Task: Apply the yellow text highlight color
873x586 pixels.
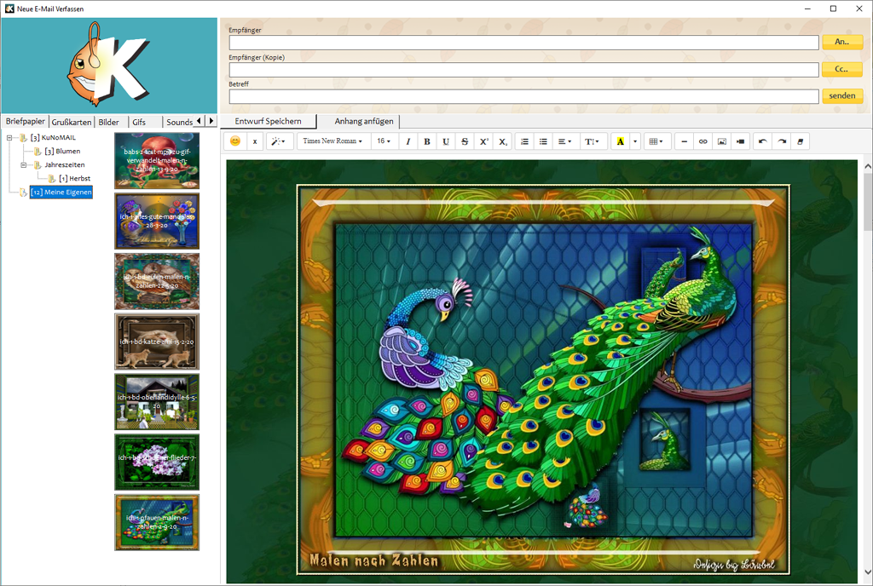Action: [x=621, y=141]
